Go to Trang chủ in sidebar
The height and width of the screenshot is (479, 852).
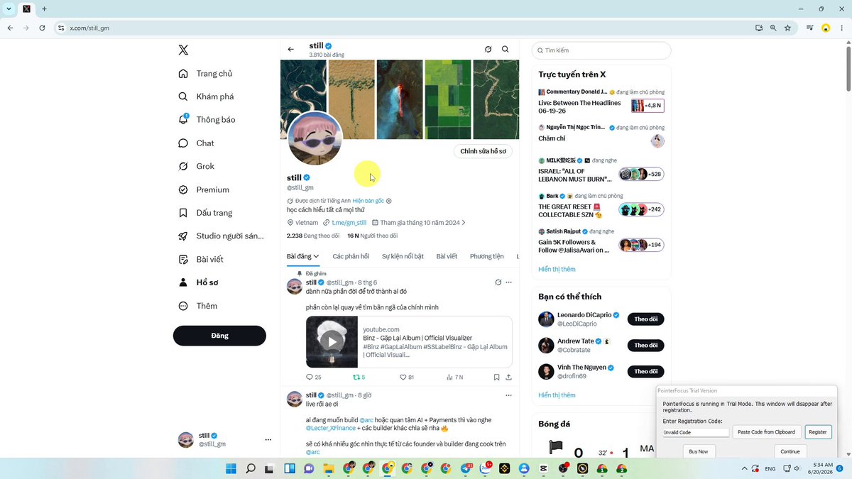206,74
